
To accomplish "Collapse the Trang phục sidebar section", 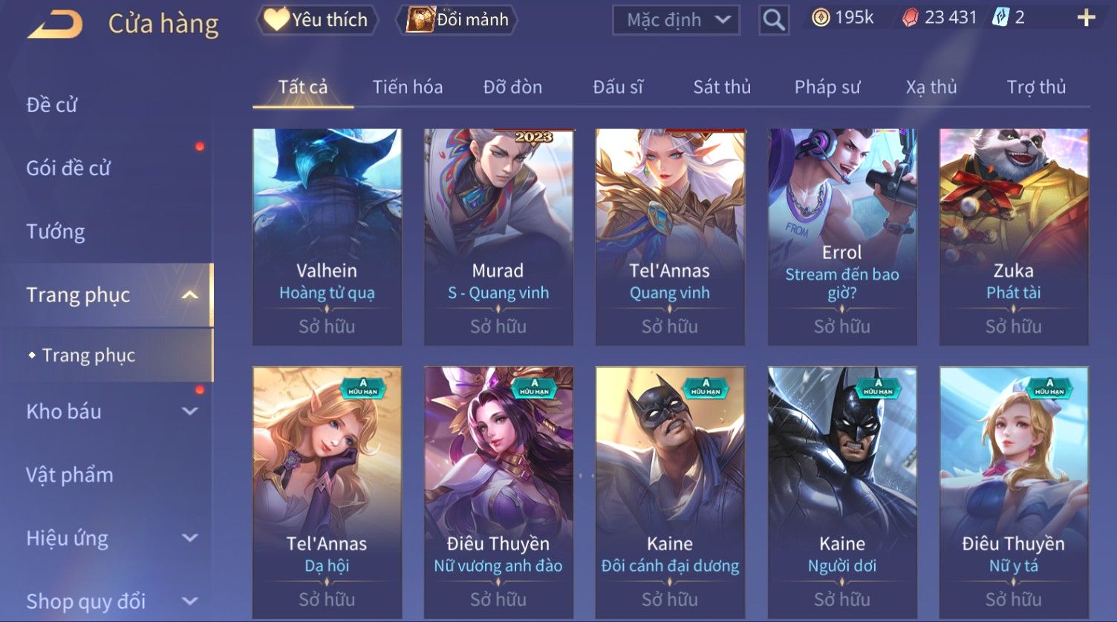I will click(x=190, y=295).
